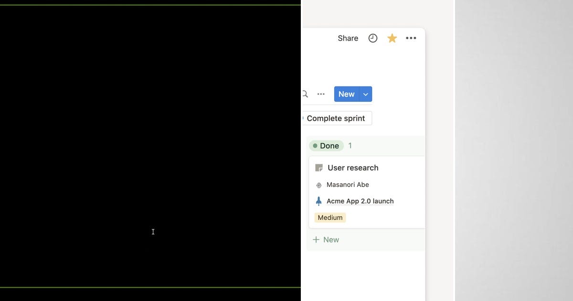Viewport: 573px width, 301px height.
Task: Click the person icon next to Masanori Abe
Action: pyautogui.click(x=318, y=184)
